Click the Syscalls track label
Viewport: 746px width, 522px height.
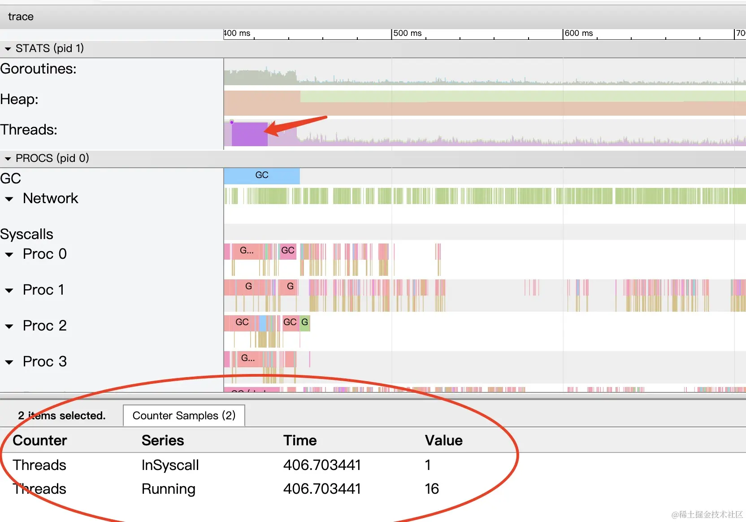click(x=27, y=234)
